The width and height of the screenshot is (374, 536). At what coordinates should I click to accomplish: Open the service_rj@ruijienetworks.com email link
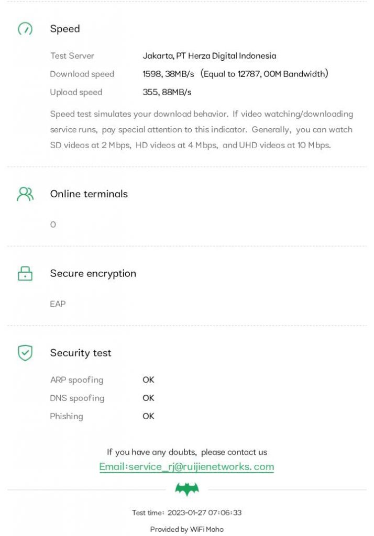click(186, 467)
